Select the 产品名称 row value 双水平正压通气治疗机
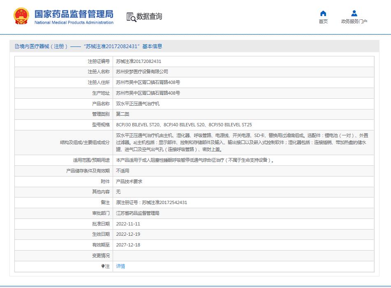 138,103
